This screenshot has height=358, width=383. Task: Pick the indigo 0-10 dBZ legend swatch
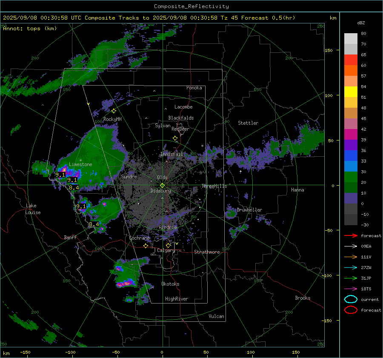click(351, 198)
